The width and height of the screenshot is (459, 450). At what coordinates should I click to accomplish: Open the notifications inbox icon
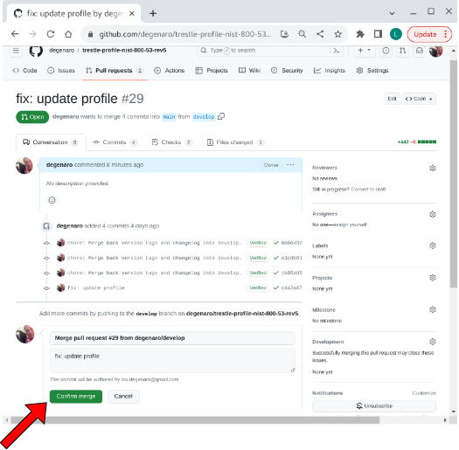[420, 51]
